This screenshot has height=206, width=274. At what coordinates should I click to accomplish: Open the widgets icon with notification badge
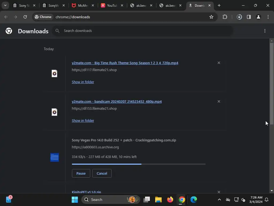point(9,199)
